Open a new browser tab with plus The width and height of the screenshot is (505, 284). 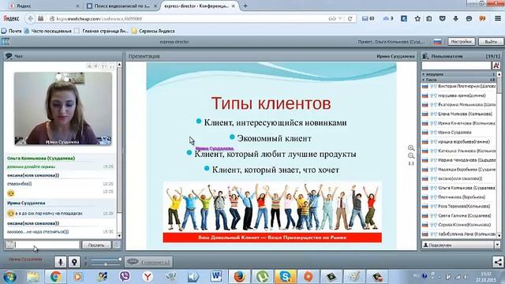[x=245, y=6]
